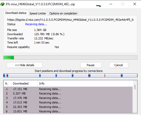
Task: Select connection row 5 with 22.303 MB
Action: 68,107
